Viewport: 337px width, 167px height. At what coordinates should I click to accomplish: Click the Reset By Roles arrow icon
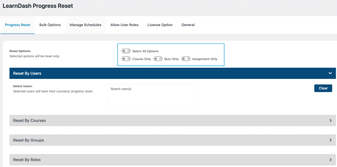click(331, 160)
